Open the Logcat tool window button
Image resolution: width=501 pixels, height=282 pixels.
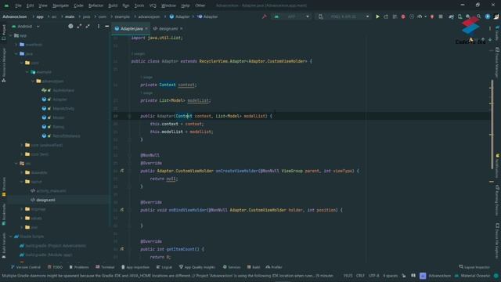[x=164, y=267]
